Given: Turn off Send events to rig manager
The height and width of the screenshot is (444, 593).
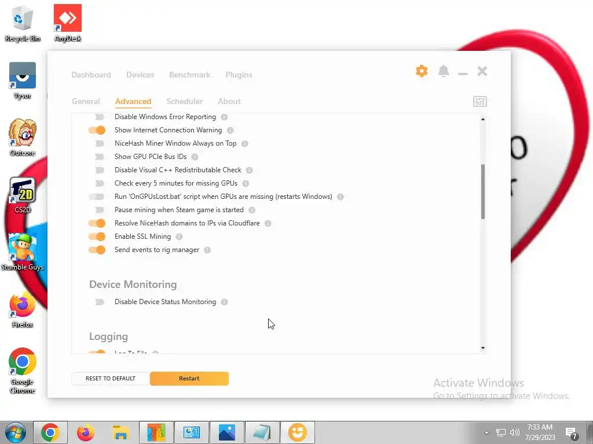Looking at the screenshot, I should tap(97, 250).
